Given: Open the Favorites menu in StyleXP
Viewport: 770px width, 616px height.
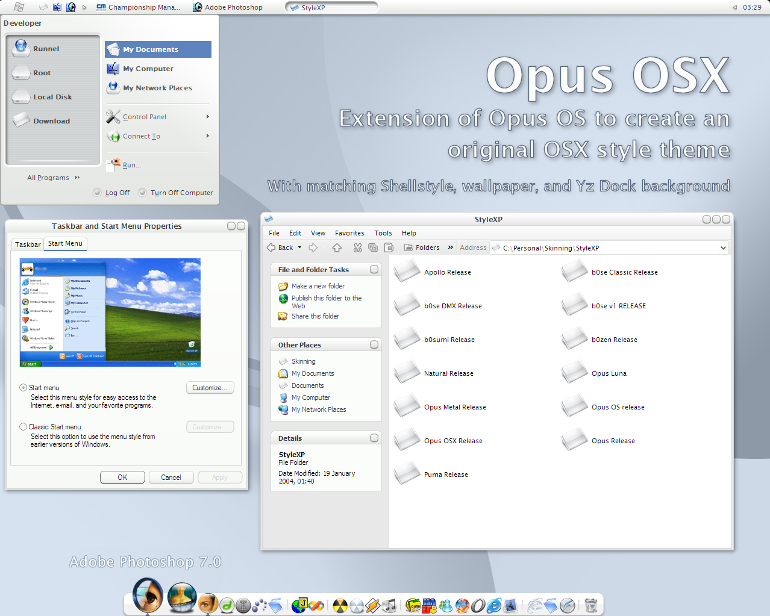Looking at the screenshot, I should click(x=349, y=233).
